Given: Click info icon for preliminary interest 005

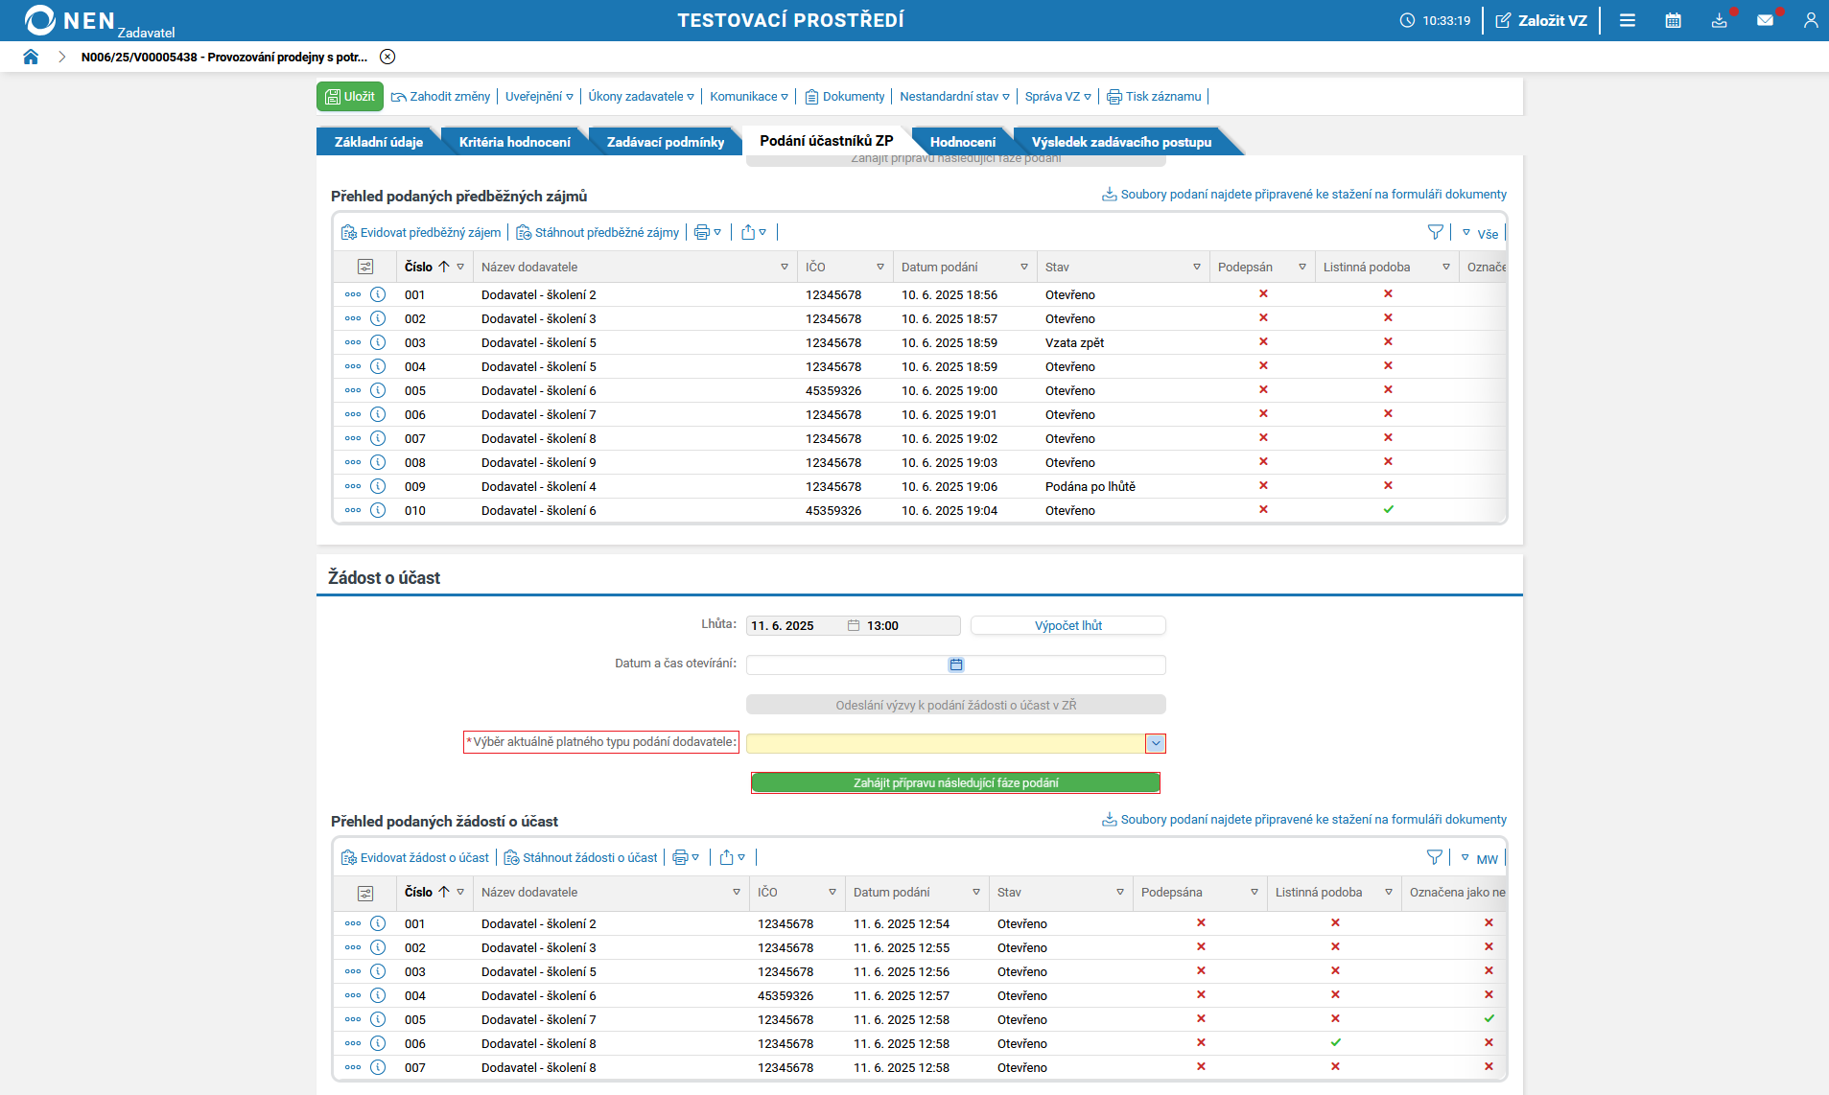Looking at the screenshot, I should pos(378,390).
